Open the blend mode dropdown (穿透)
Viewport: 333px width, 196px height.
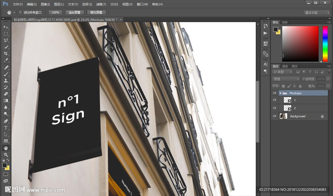click(286, 79)
